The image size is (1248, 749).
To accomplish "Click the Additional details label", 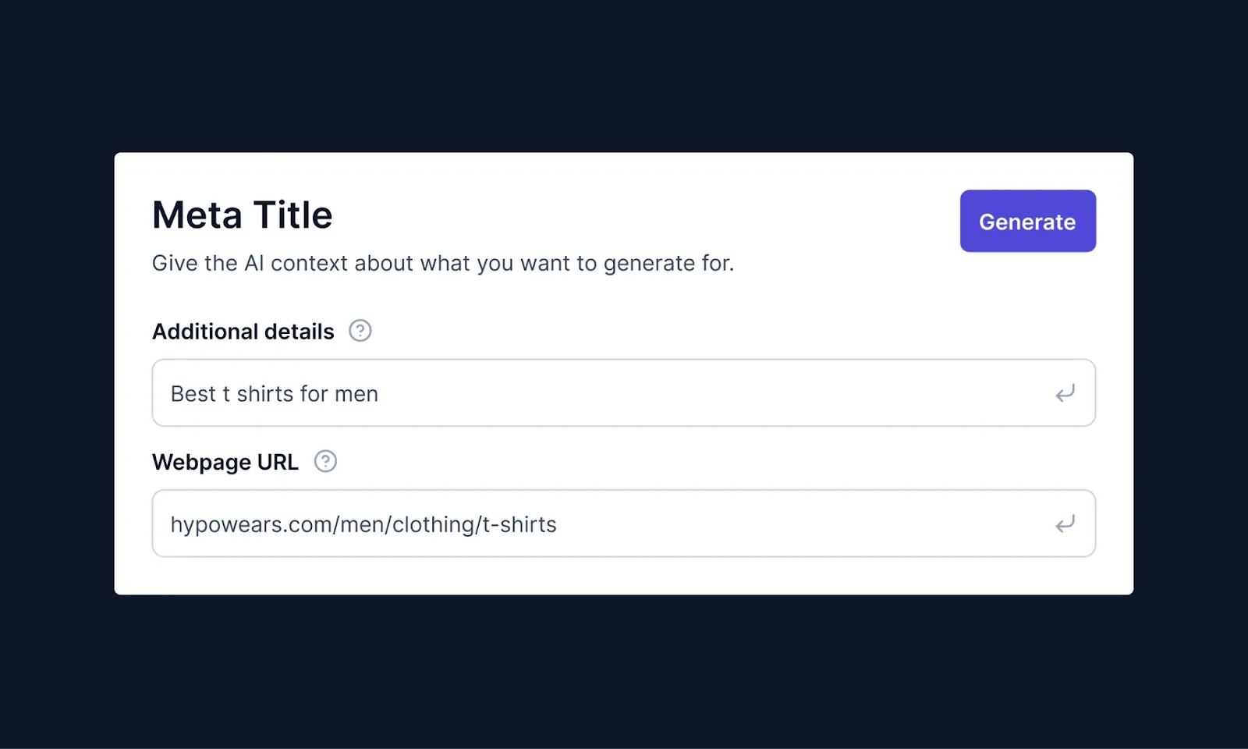I will pyautogui.click(x=243, y=332).
